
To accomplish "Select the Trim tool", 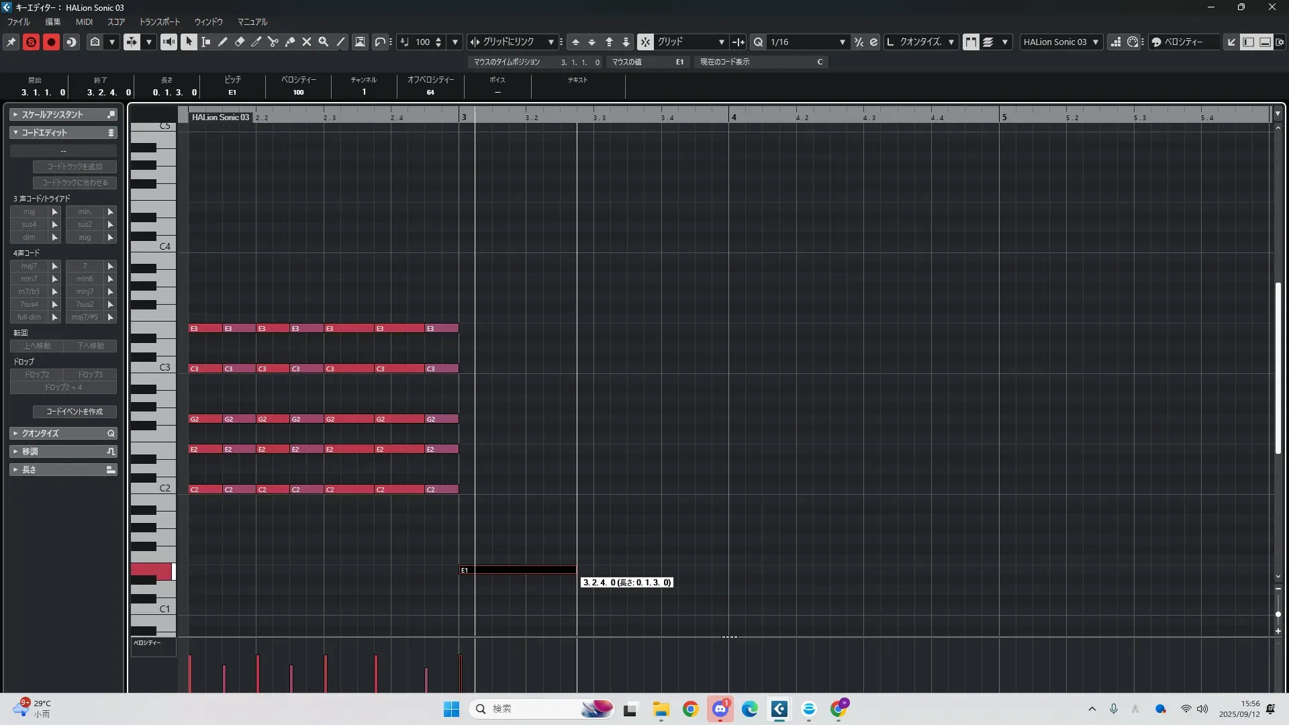I will (256, 42).
